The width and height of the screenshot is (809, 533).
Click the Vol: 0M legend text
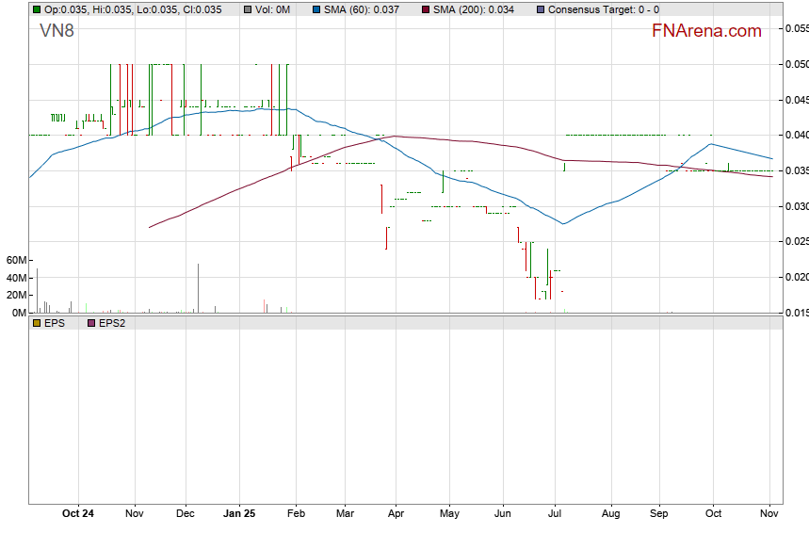276,9
